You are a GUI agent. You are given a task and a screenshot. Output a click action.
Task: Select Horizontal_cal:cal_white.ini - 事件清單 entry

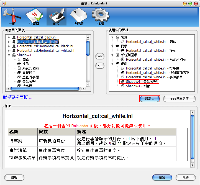click(x=154, y=77)
